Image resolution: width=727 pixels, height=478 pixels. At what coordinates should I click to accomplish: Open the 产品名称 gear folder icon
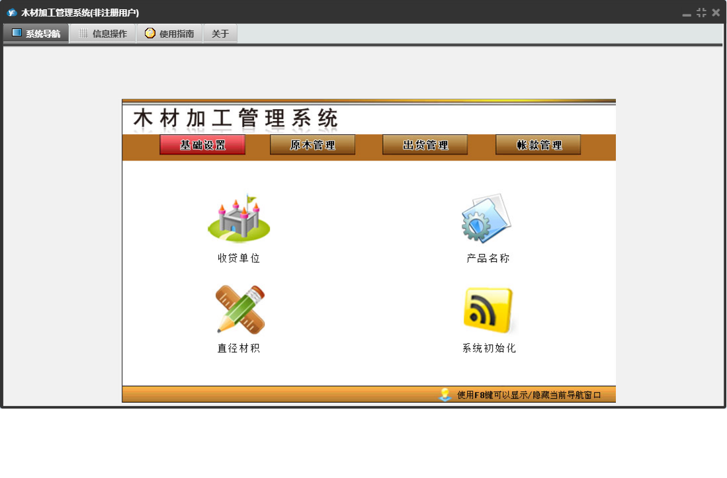coord(486,218)
